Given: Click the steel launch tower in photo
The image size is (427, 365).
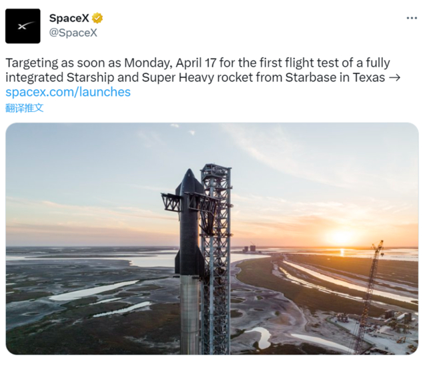Looking at the screenshot, I should [216, 266].
